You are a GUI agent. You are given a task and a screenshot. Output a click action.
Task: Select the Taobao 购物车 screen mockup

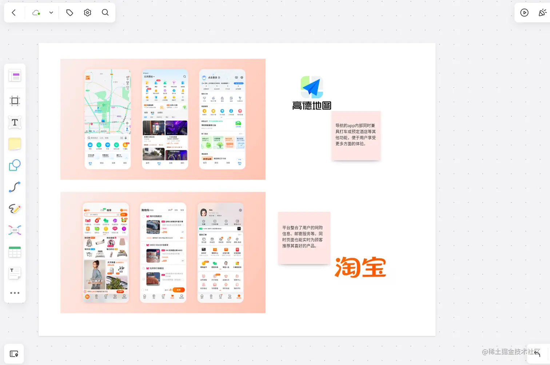coord(163,253)
